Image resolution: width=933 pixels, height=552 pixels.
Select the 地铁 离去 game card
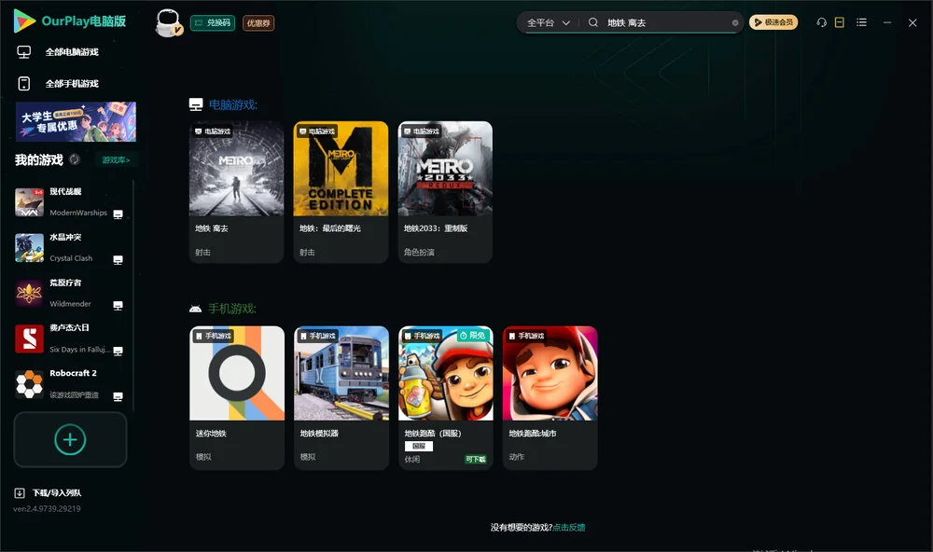tap(237, 192)
